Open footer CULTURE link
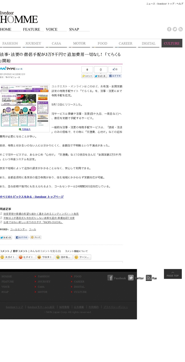 click(x=80, y=292)
